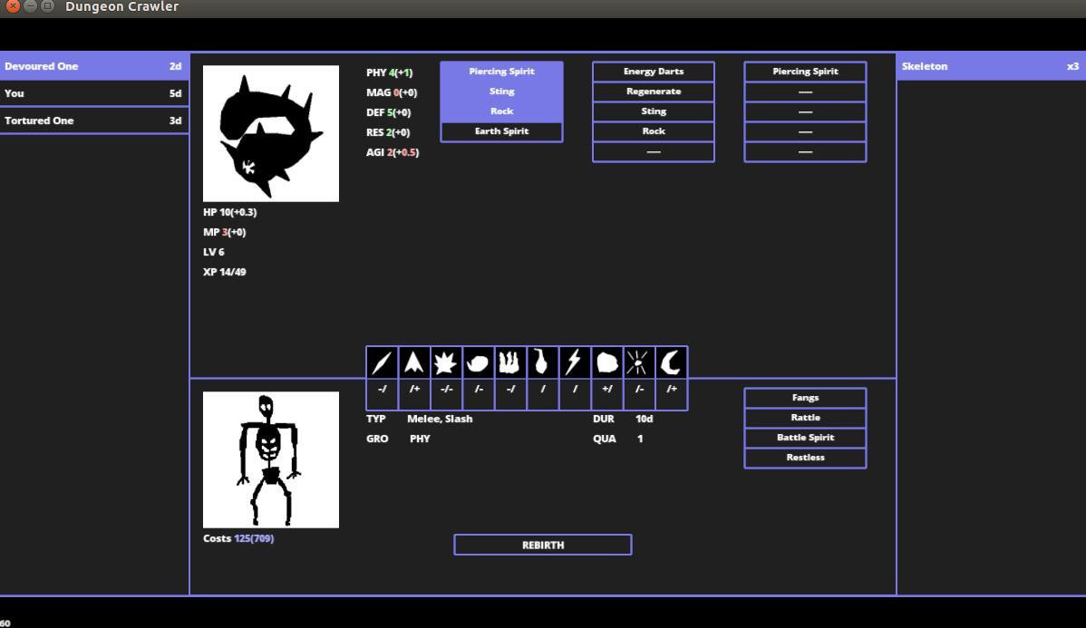1086x628 pixels.
Task: Select the Skeleton's Battle Spirit skill
Action: [x=805, y=438]
